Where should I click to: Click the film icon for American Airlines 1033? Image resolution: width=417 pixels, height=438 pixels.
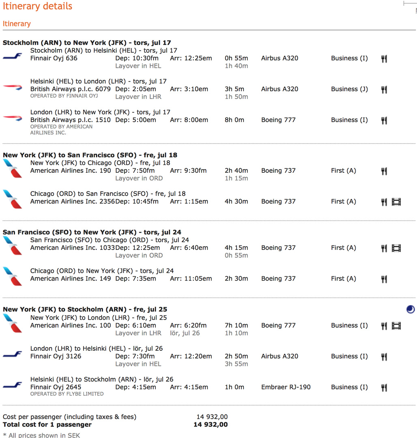click(x=396, y=248)
